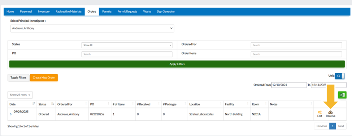
Task: Sort by the # Packages column header
Action: coord(174,104)
